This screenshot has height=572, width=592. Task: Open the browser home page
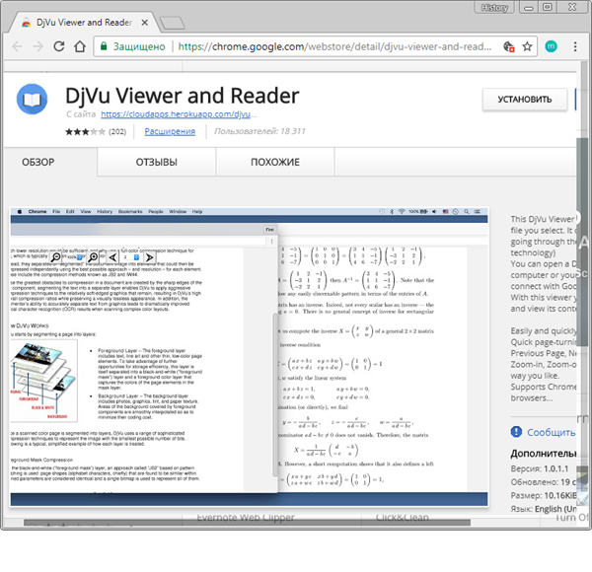click(x=80, y=46)
